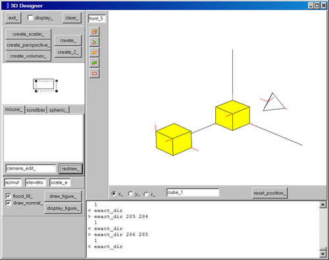Minimize the 3D Designer window
329x260 pixels.
coord(311,5)
